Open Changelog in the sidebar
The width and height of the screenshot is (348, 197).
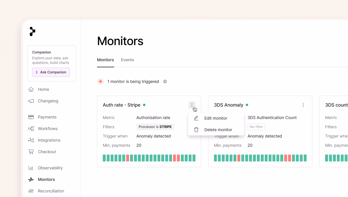[x=48, y=101]
